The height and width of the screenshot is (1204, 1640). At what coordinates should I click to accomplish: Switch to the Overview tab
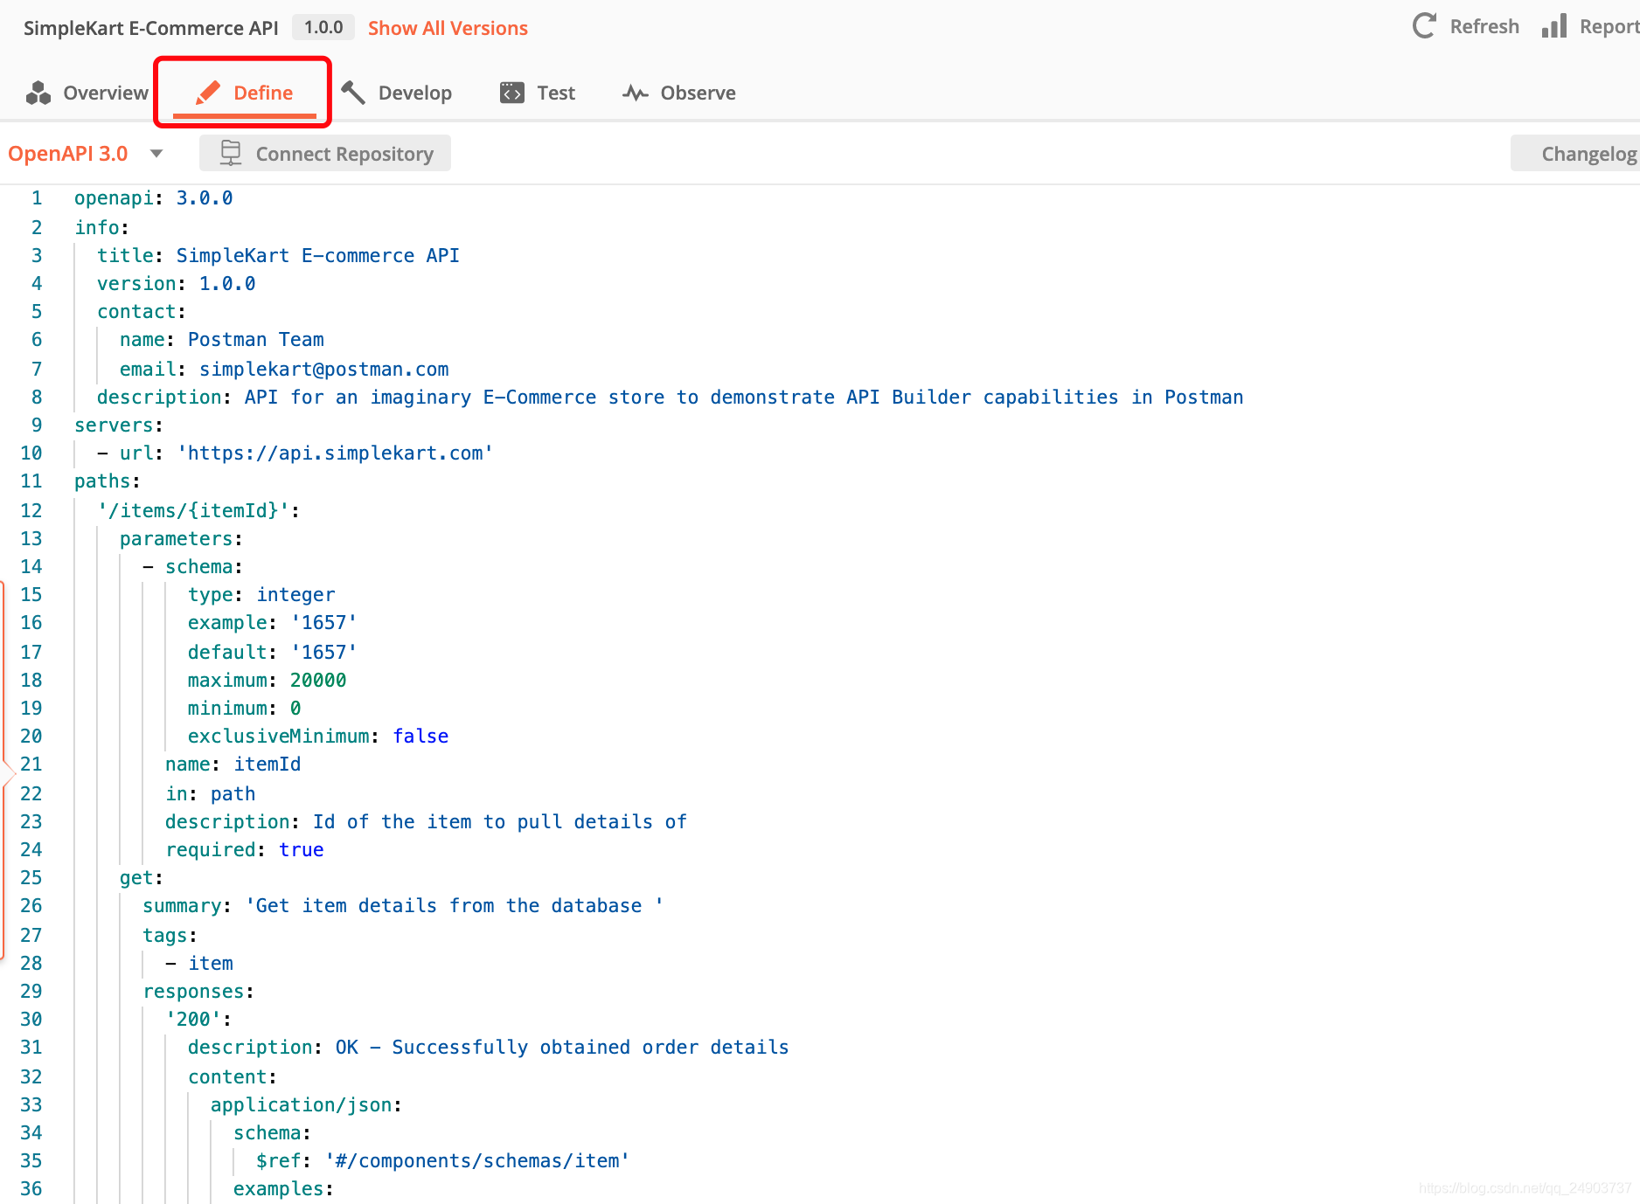point(87,93)
